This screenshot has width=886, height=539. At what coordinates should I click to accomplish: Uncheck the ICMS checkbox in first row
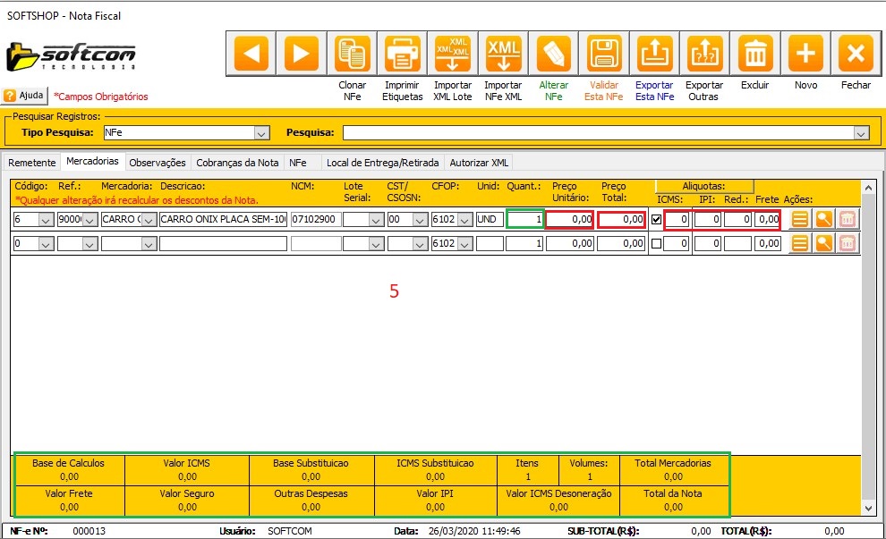(x=657, y=219)
